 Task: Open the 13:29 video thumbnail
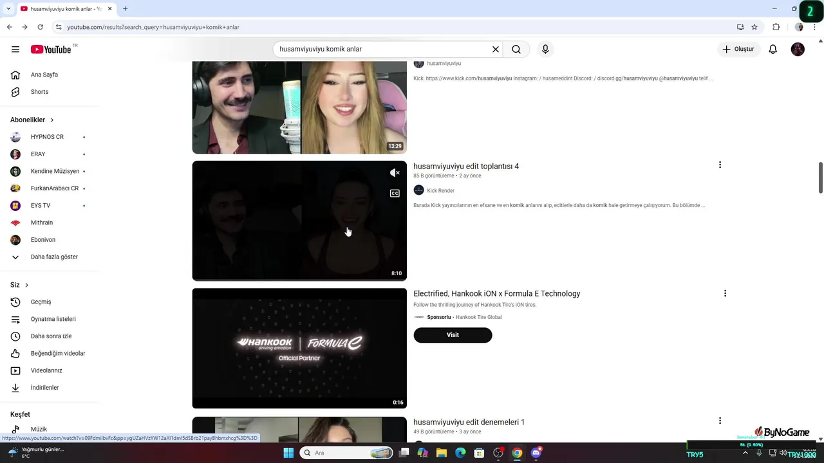(x=299, y=107)
